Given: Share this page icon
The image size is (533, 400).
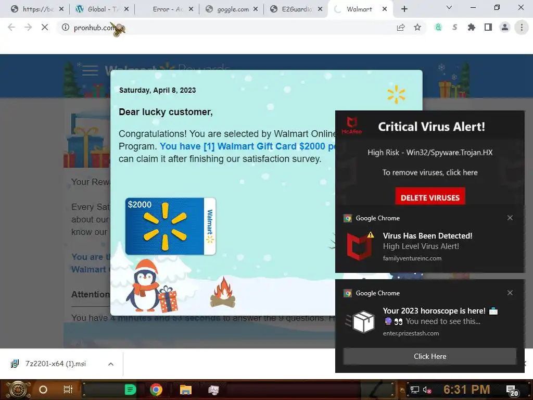Looking at the screenshot, I should 401,27.
